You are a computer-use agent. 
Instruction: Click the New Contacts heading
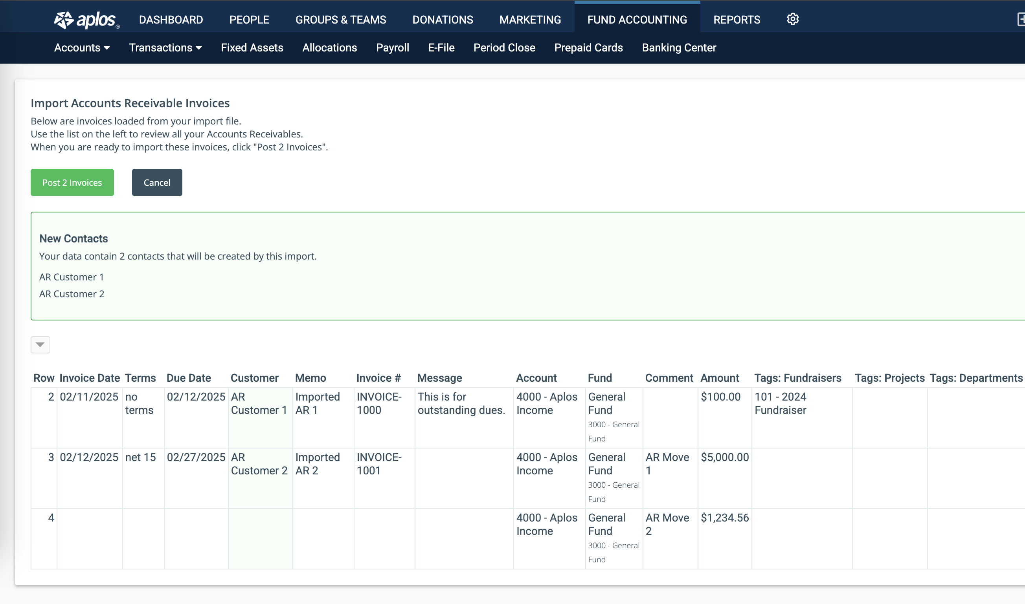coord(73,238)
